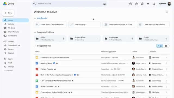Open the offline ready status icon
The width and height of the screenshot is (174, 98).
point(130,4)
